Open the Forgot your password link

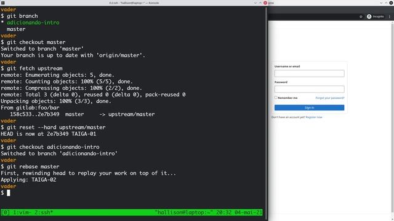pyautogui.click(x=330, y=98)
